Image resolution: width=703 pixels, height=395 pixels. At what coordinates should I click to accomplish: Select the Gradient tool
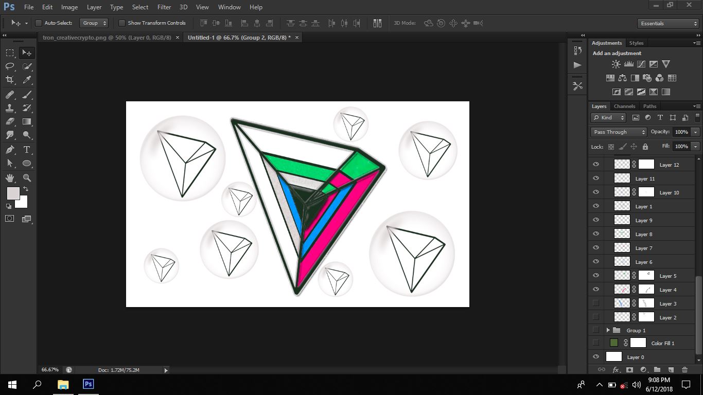(27, 121)
